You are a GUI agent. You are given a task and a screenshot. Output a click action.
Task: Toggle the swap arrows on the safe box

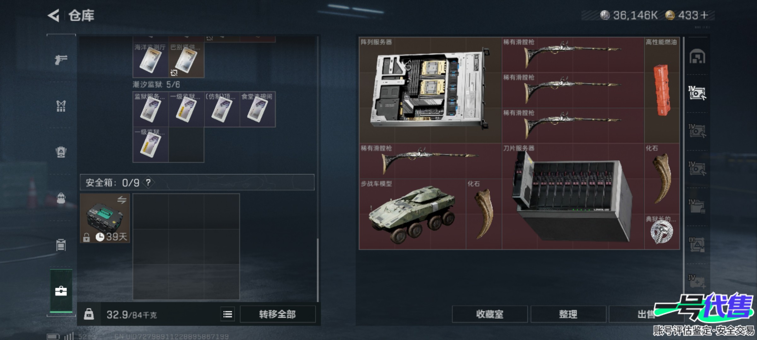tap(122, 200)
